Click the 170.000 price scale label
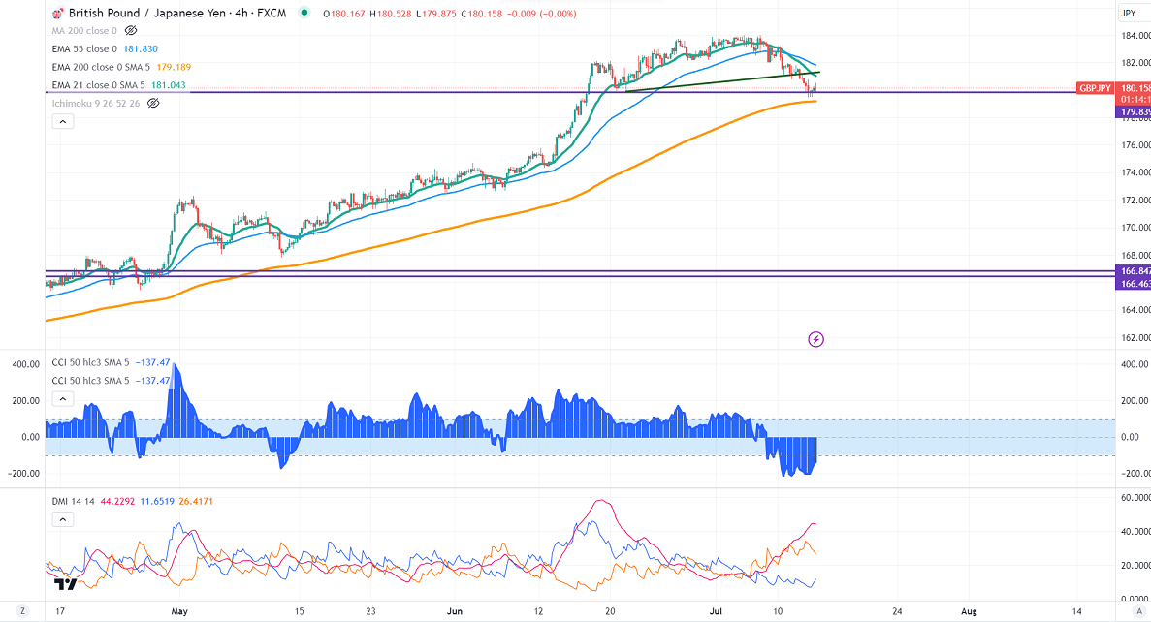 tap(1135, 228)
